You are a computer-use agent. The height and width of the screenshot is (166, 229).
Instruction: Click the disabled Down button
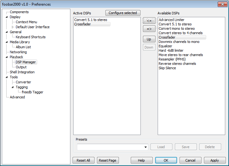coord(149,47)
